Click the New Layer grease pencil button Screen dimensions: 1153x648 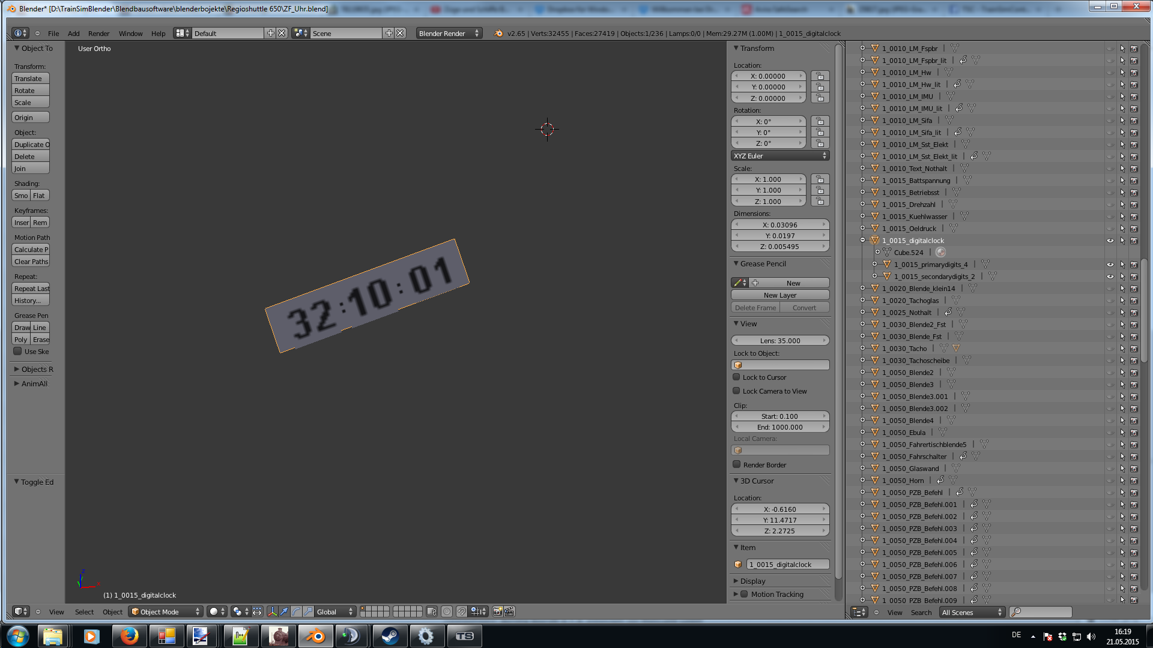(x=780, y=295)
